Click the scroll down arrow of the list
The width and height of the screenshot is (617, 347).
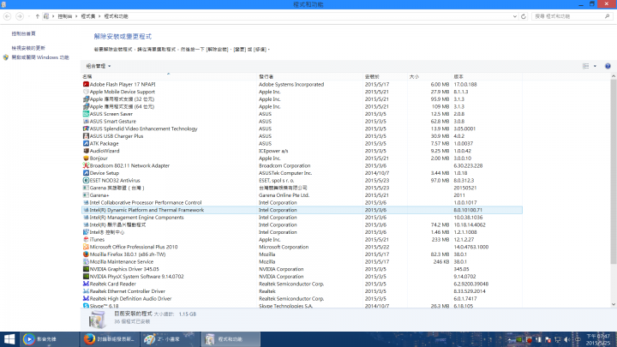coord(614,304)
